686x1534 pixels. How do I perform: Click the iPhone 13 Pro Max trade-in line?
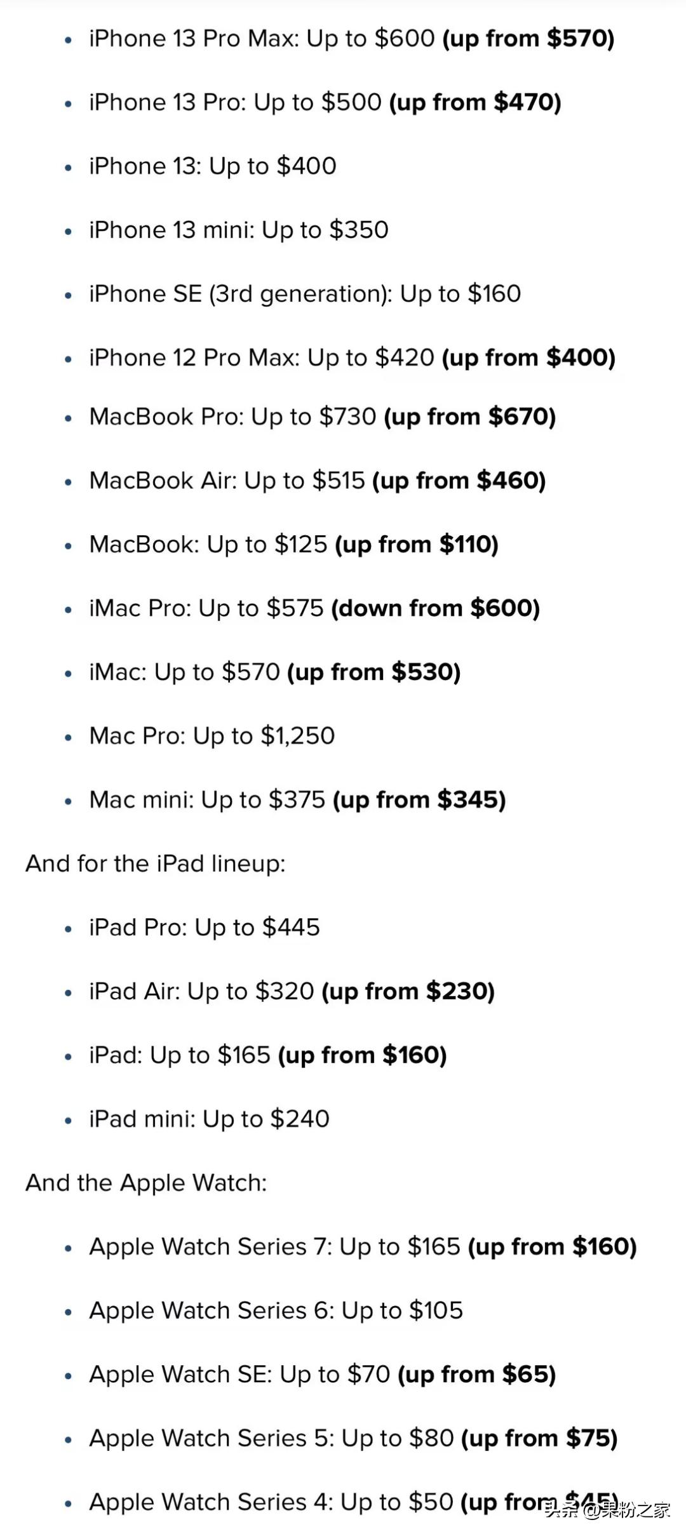351,39
